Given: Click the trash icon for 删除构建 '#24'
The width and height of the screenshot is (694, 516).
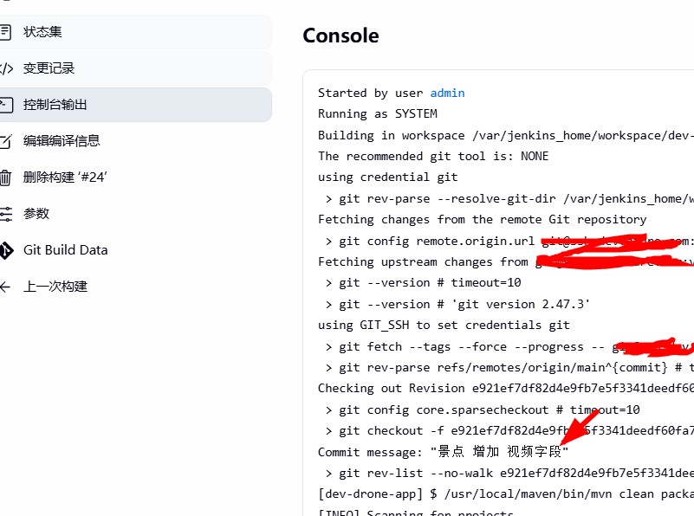Looking at the screenshot, I should 5,177.
